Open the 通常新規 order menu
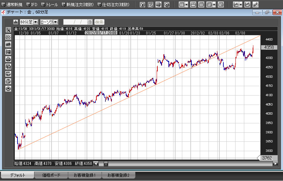This screenshot has height=181, width=283. click(x=12, y=5)
